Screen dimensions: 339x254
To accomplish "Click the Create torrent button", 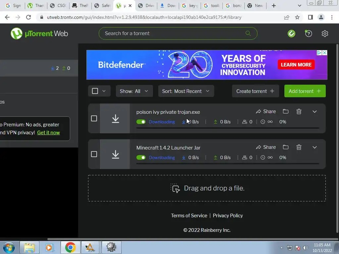I will 255,91.
